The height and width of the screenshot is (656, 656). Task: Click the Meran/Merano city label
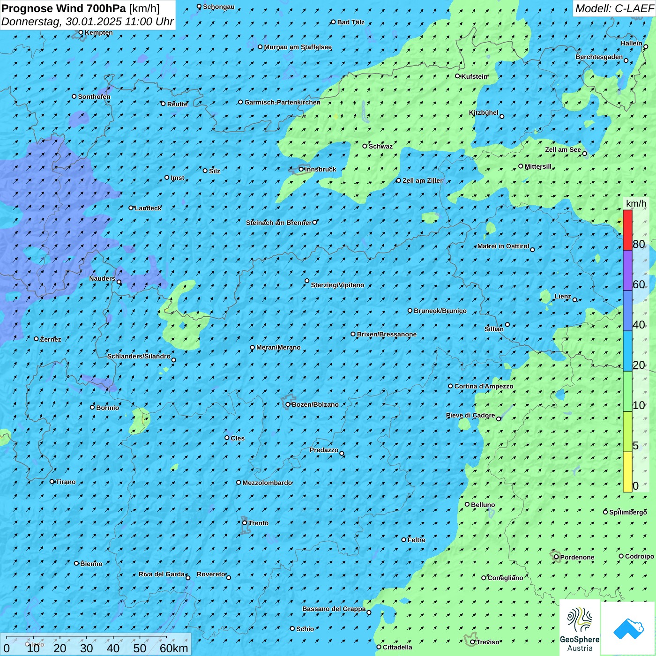[278, 347]
